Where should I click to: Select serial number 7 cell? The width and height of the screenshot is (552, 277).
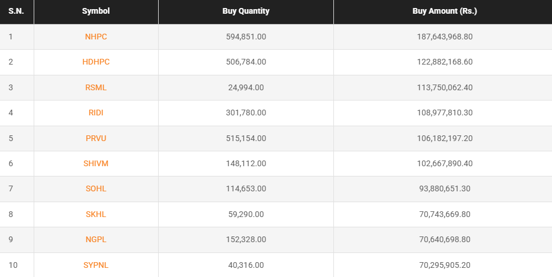[11, 189]
